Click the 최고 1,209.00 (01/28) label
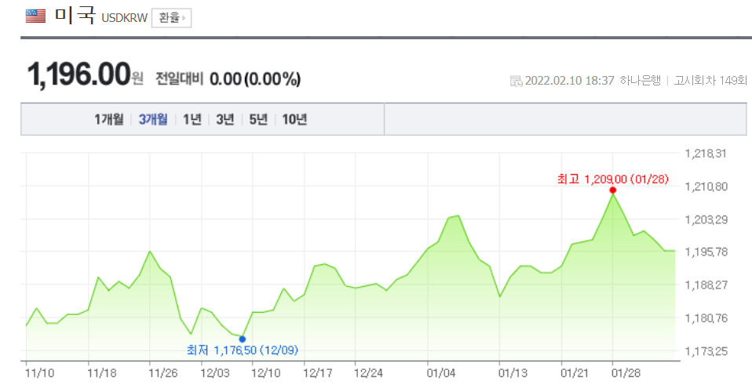This screenshot has height=388, width=752. pos(613,179)
